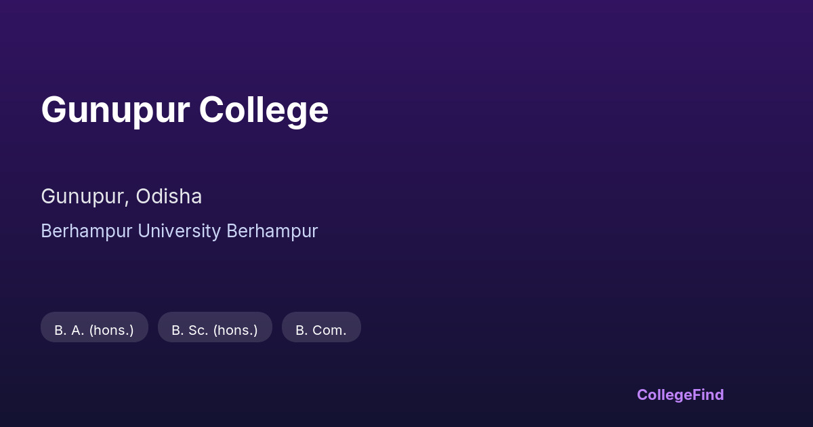Select the Gunupur, Odisha location text
This screenshot has height=427, width=813.
pos(121,197)
